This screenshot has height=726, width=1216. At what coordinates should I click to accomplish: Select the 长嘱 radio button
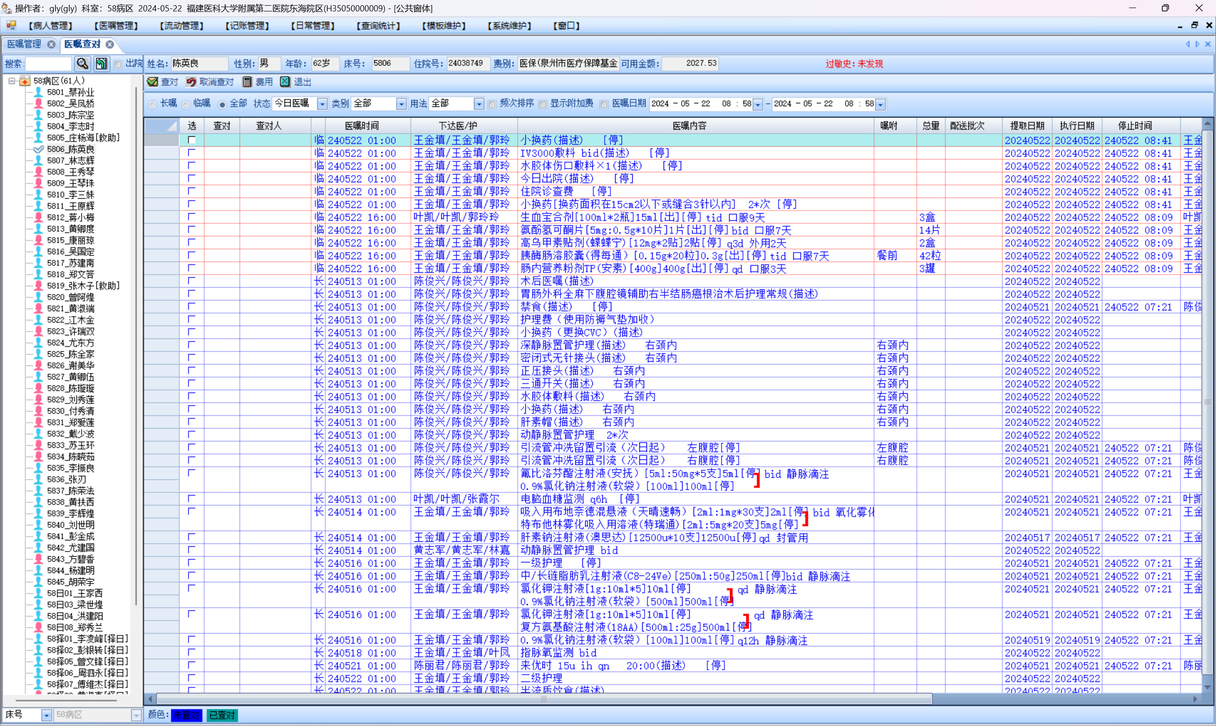tap(153, 104)
